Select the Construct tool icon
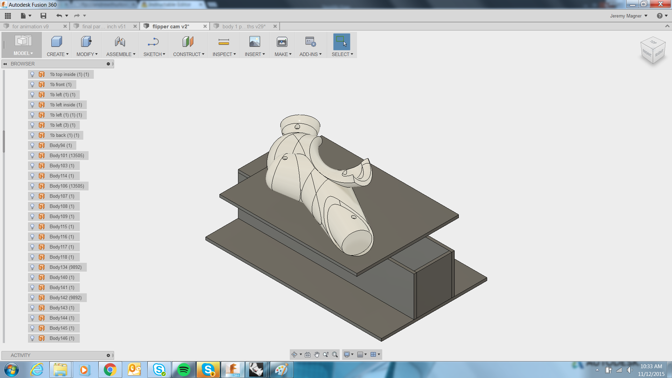Viewport: 672px width, 378px height. point(188,42)
